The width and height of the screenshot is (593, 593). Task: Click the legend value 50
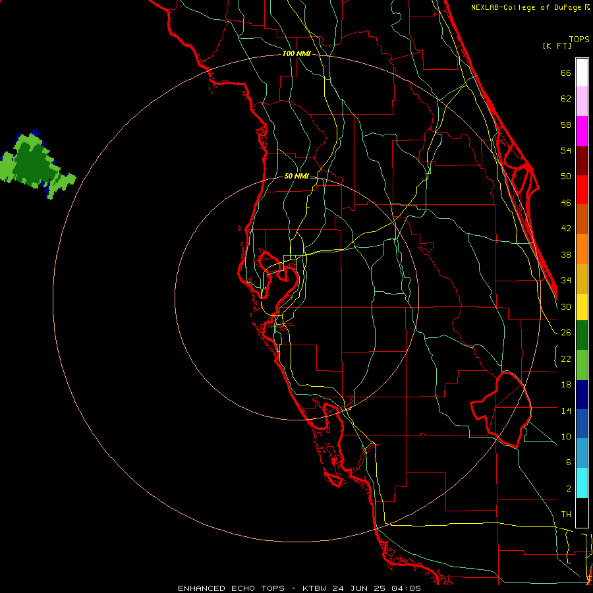coord(566,176)
